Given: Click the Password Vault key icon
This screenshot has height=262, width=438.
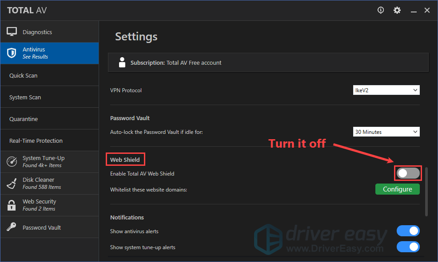Looking at the screenshot, I should point(12,227).
